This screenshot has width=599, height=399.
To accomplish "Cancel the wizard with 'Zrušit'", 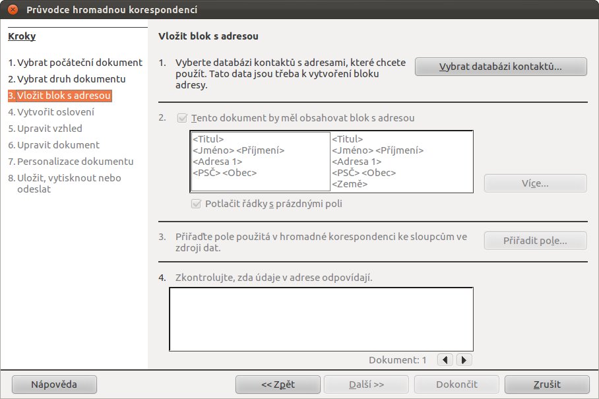I will (x=547, y=384).
